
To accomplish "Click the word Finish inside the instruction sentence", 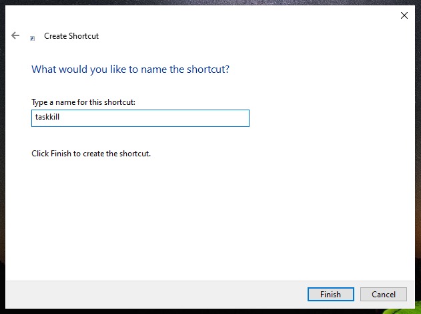I will [x=61, y=154].
